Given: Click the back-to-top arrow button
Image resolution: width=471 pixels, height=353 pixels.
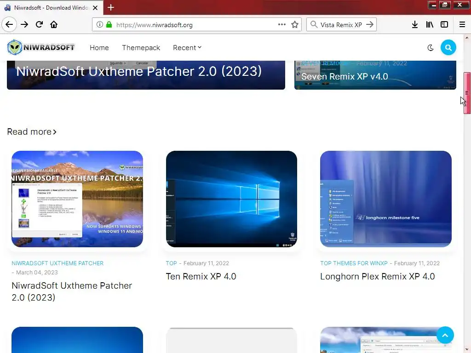Looking at the screenshot, I should click(x=445, y=335).
